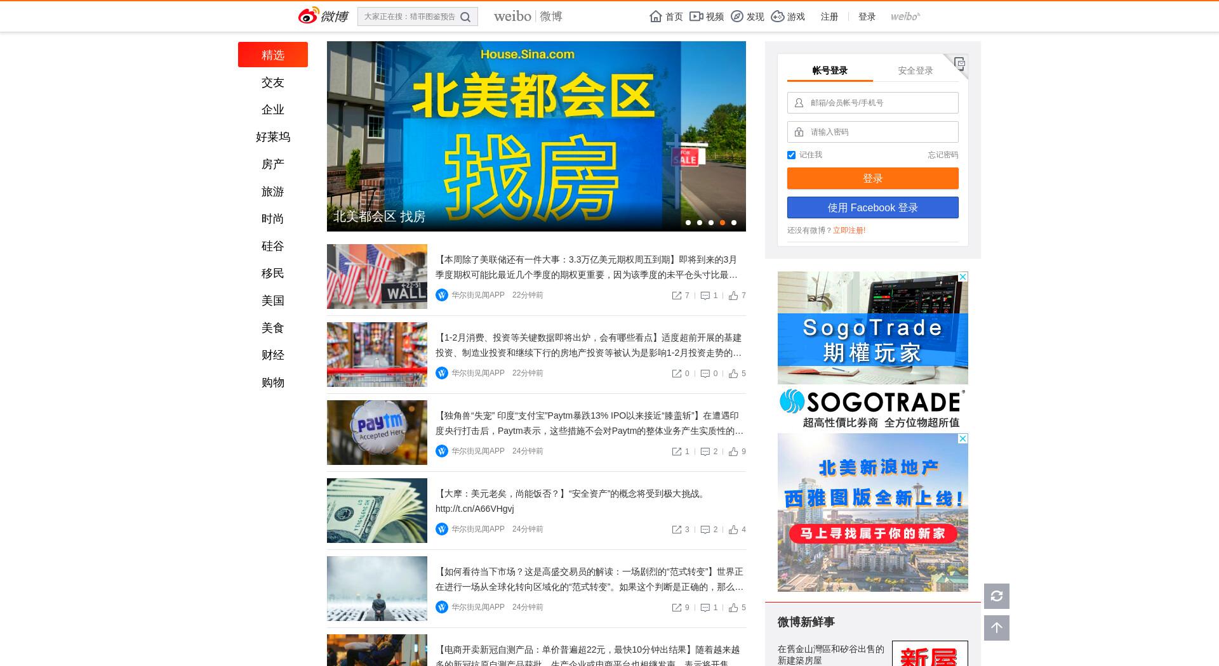Select 美食 category in sidebar
This screenshot has width=1219, height=666.
273,328
